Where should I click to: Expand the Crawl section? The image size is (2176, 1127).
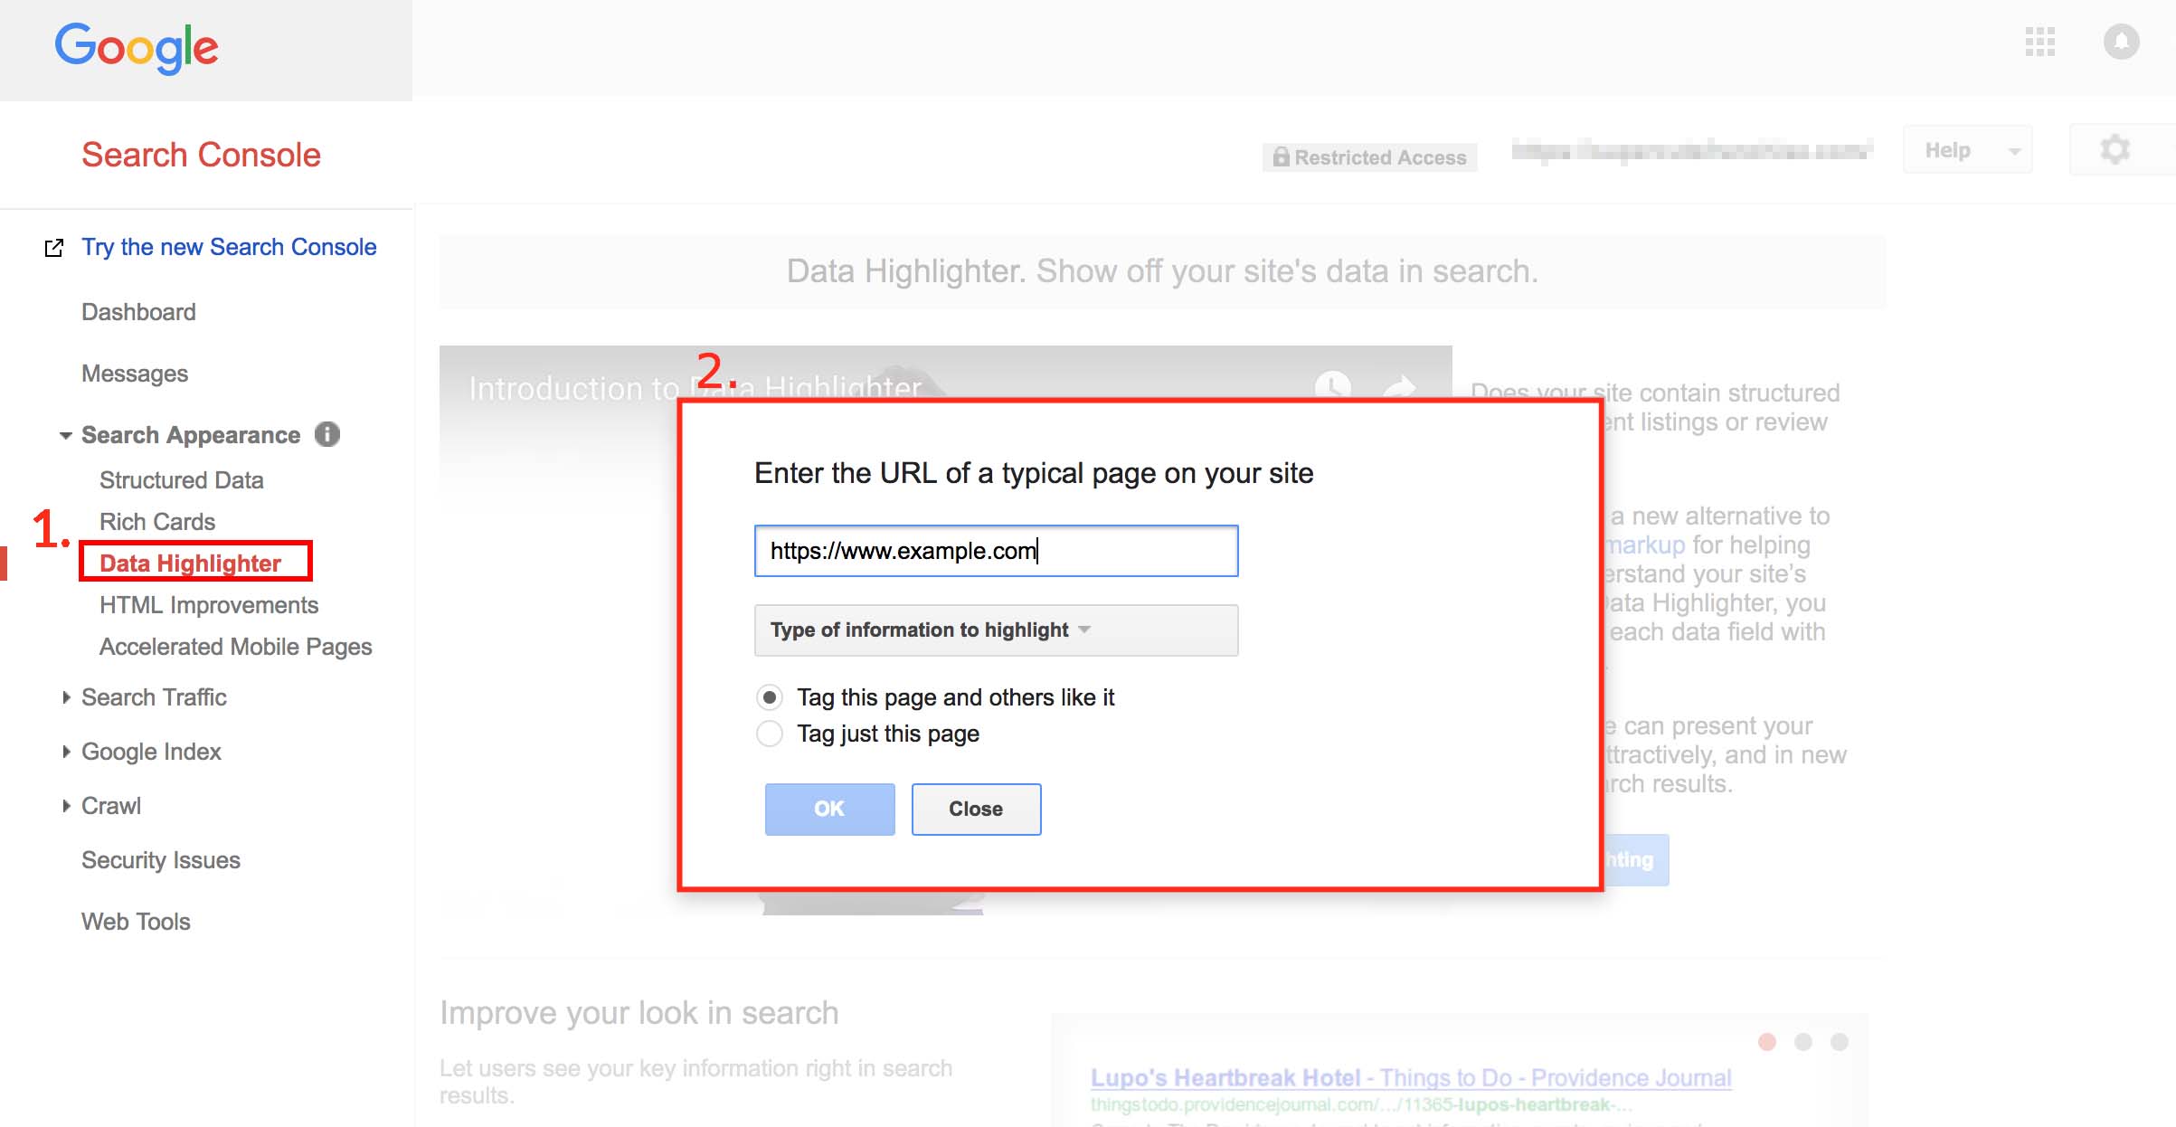(66, 806)
